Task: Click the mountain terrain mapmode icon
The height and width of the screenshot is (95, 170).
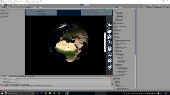Action: tap(109, 25)
